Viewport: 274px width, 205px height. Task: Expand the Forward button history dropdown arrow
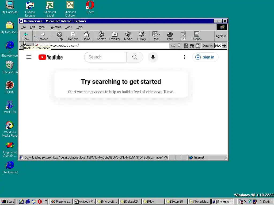click(51, 36)
